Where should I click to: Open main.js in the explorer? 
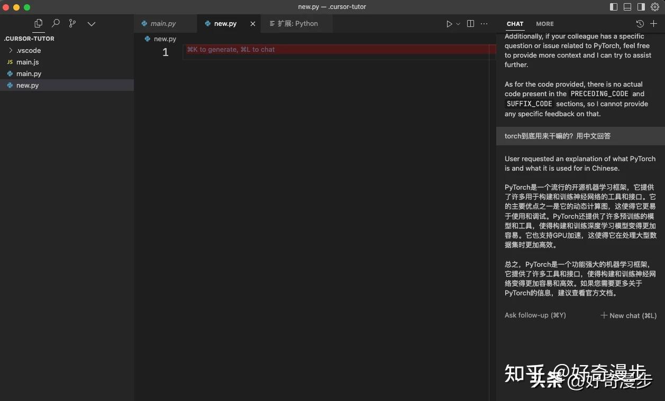click(67, 62)
